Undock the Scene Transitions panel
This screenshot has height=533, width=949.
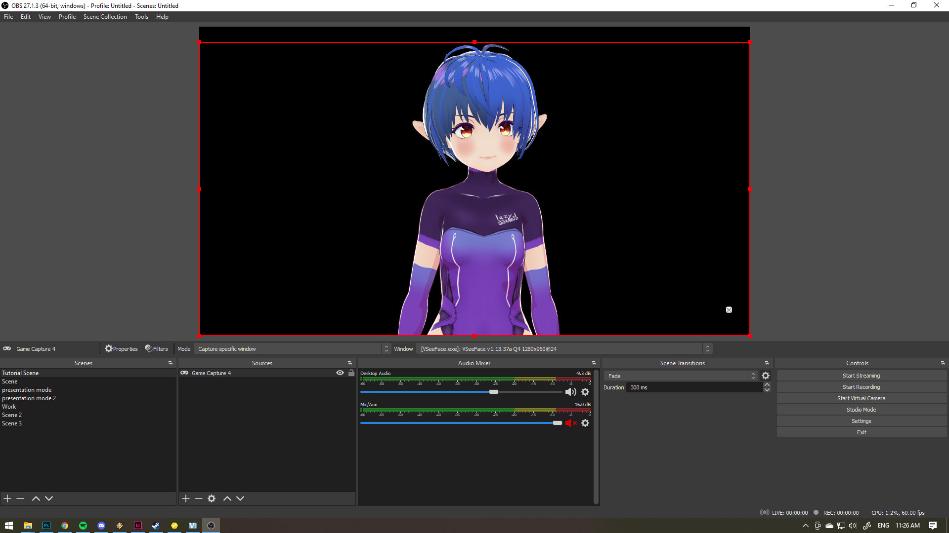(767, 363)
